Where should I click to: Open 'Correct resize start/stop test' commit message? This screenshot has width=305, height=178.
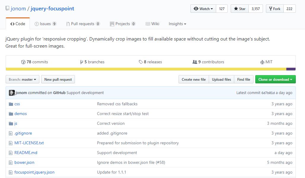pos(123,114)
